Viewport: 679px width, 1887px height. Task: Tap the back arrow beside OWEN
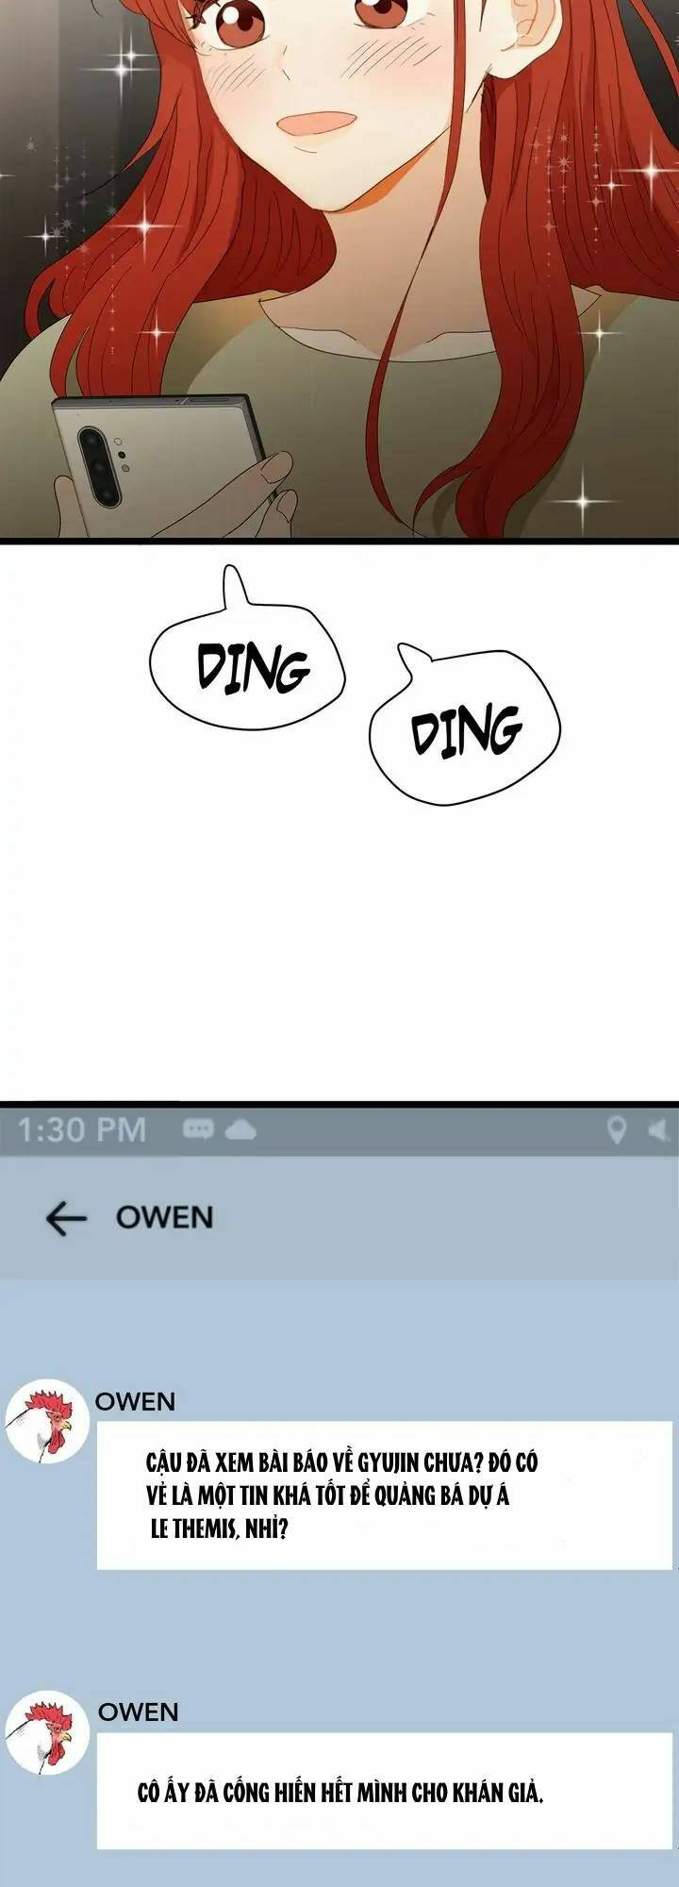(x=65, y=1218)
